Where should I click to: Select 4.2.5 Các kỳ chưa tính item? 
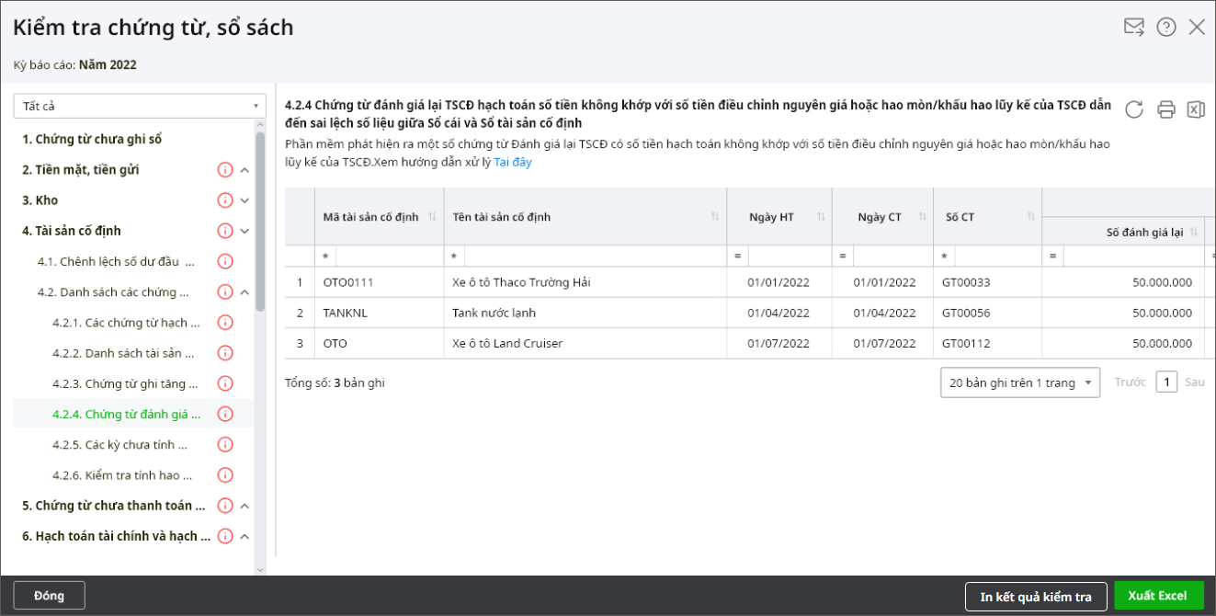pyautogui.click(x=119, y=445)
